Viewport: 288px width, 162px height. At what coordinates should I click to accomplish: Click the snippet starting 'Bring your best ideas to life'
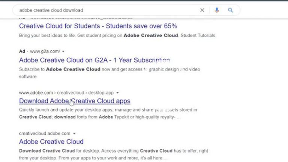click(117, 35)
